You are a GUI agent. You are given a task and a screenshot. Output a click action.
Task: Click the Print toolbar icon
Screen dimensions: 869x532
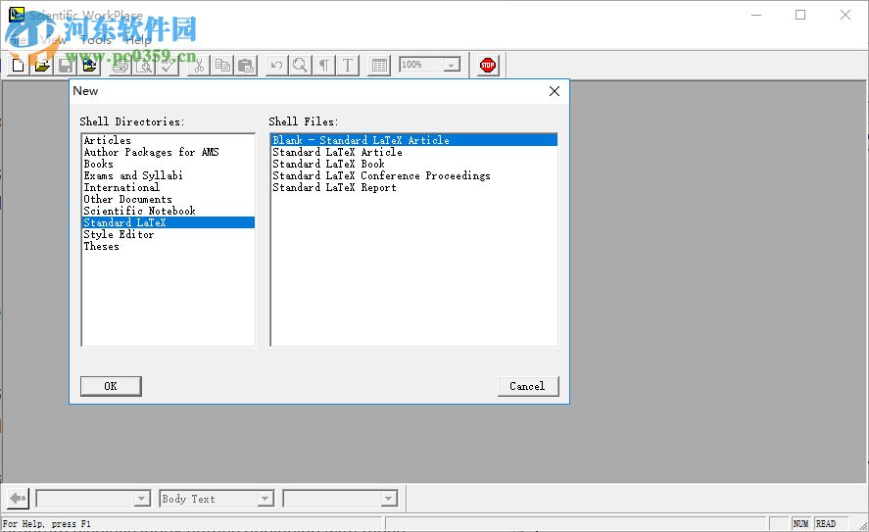pyautogui.click(x=121, y=66)
